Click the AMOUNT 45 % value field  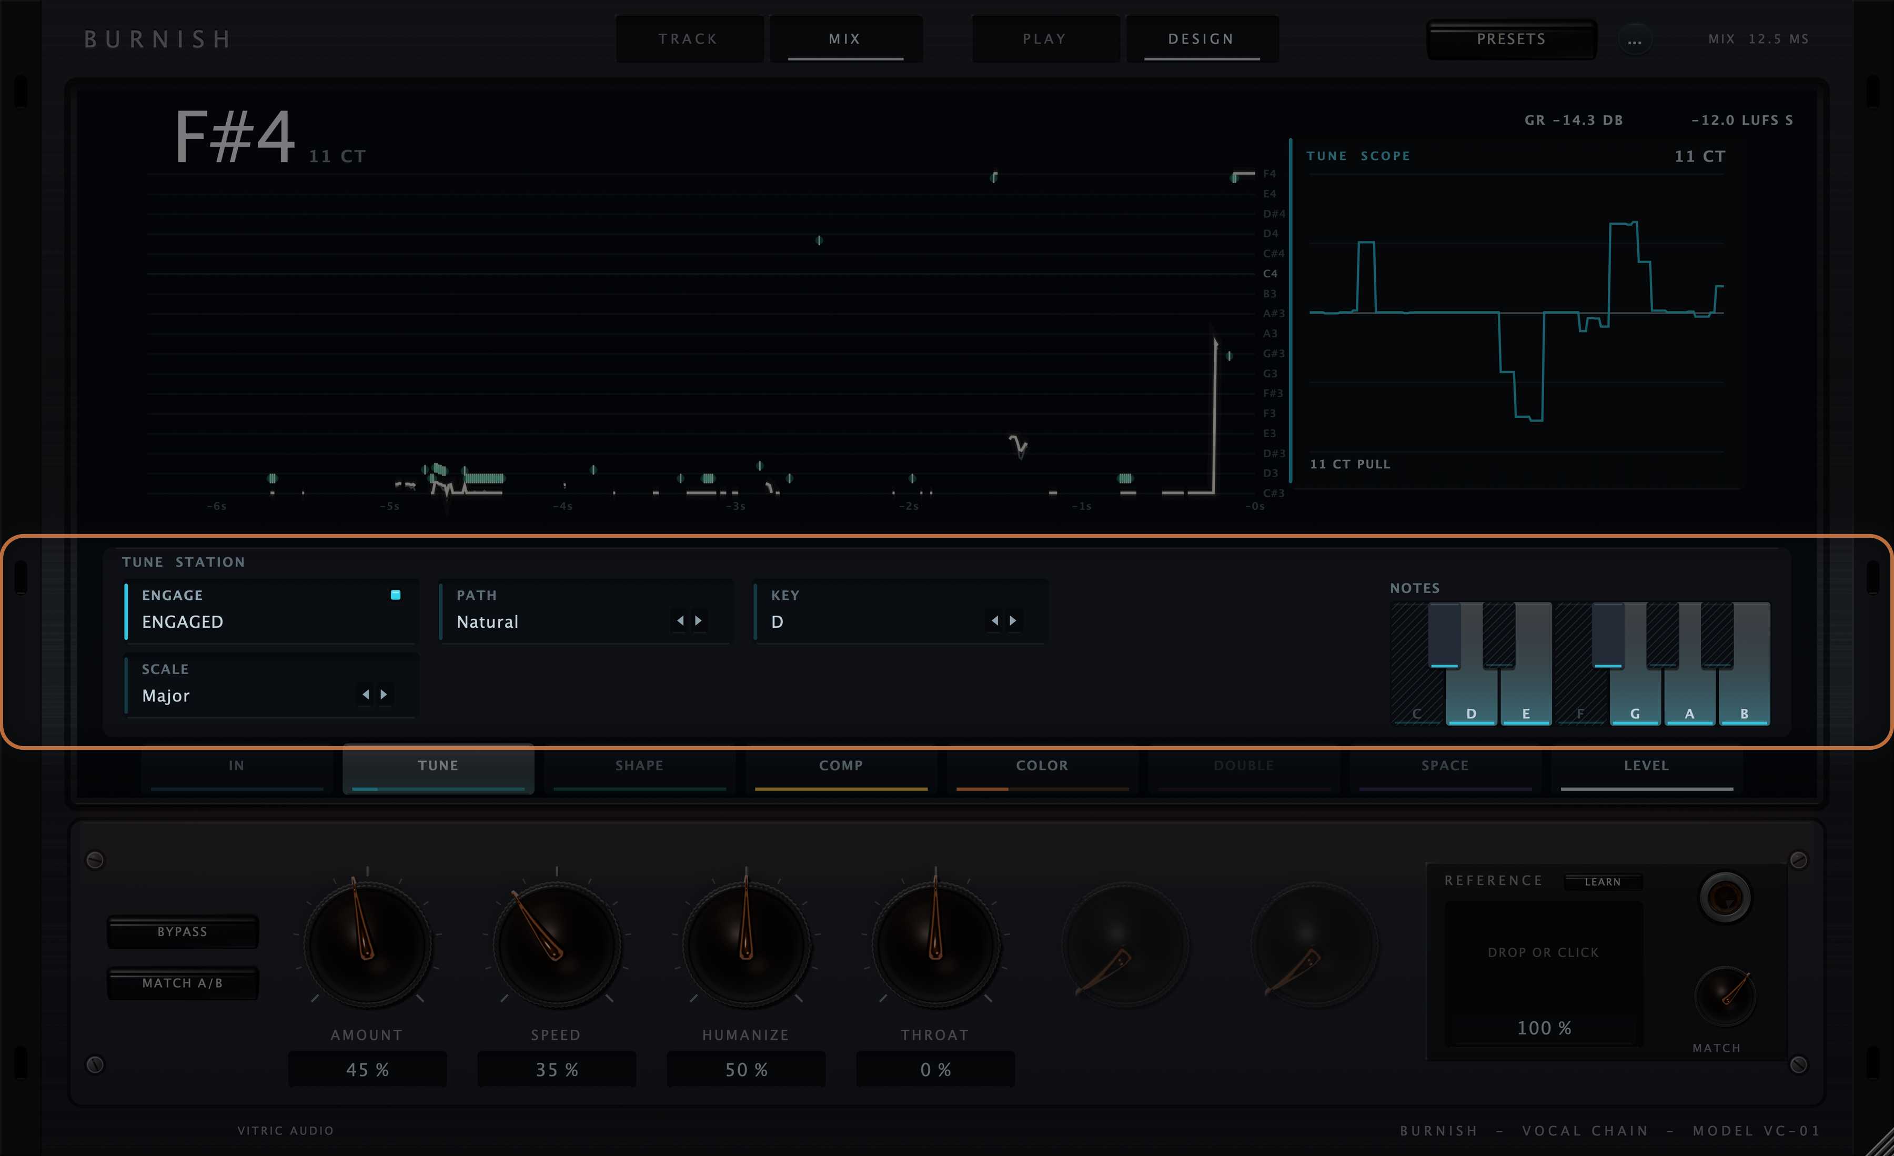click(367, 1069)
